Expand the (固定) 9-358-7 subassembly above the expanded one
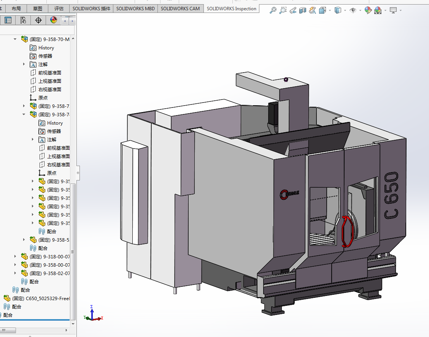429x337 pixels. pos(24,106)
